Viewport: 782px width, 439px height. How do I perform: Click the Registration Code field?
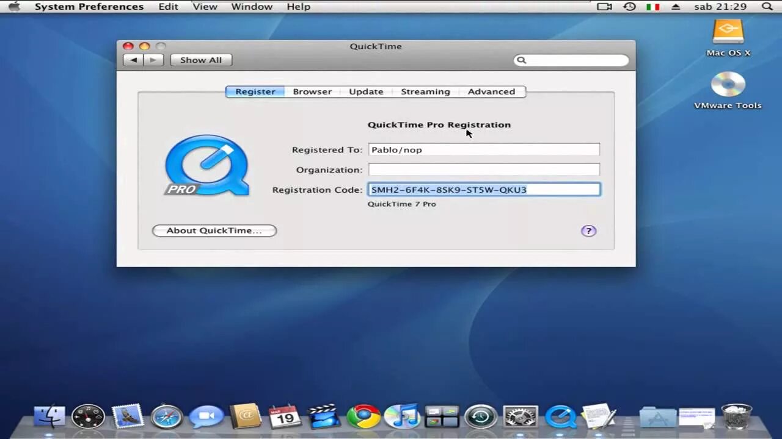(484, 190)
